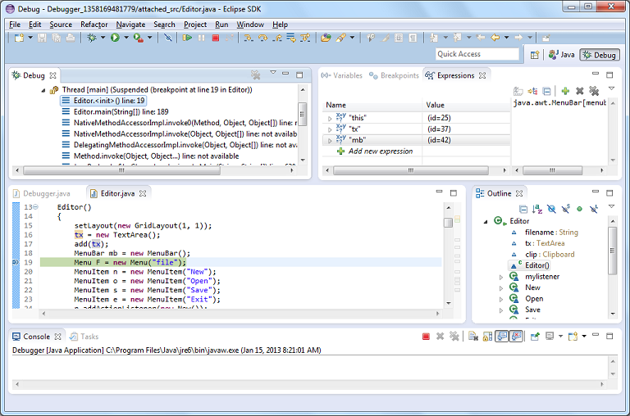Click the Expressions table horizontal scrollbar
This screenshot has height=416, width=630.
click(411, 170)
